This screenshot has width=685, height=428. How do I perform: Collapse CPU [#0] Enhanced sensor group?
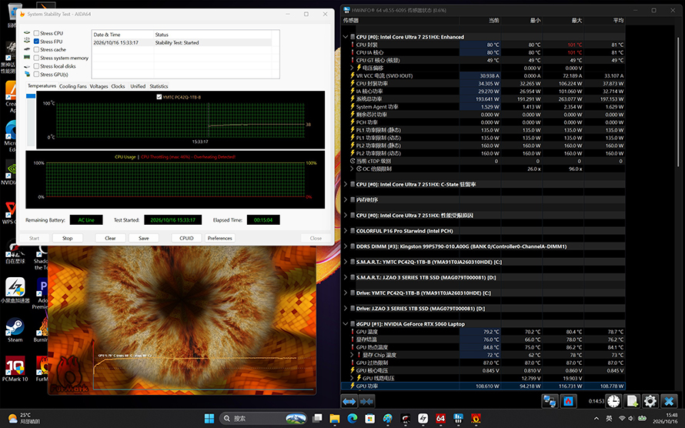[x=346, y=37]
